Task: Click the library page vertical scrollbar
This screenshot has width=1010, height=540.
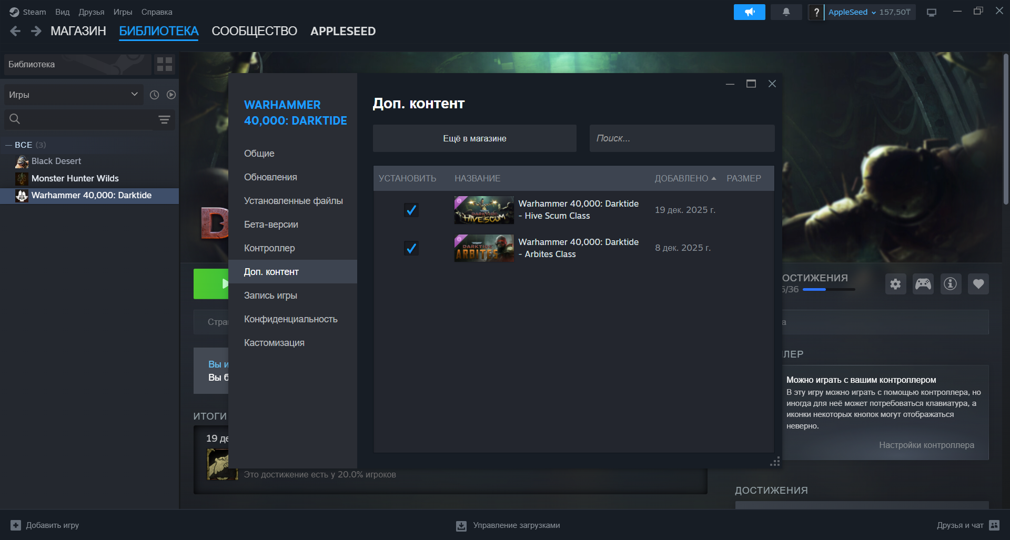Action: pos(1006,129)
